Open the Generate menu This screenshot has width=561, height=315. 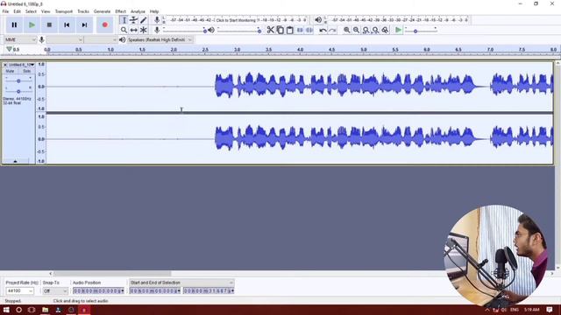[102, 11]
